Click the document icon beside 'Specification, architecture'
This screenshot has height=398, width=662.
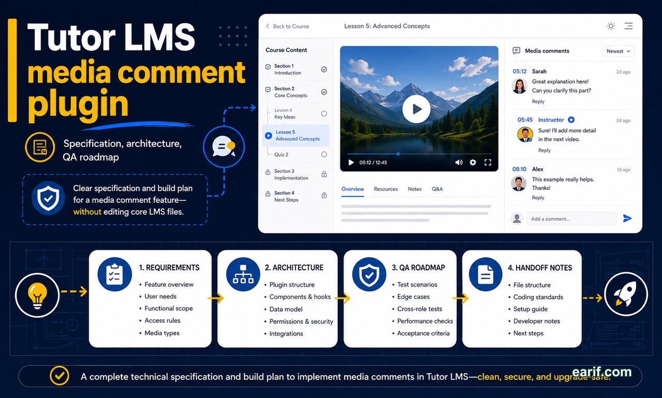coord(40,147)
